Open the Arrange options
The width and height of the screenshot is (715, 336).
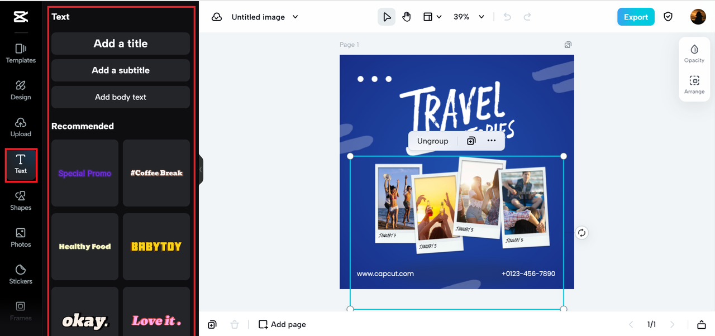(x=694, y=85)
